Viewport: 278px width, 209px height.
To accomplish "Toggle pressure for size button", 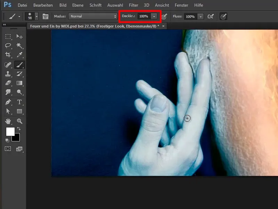I will tap(223, 16).
